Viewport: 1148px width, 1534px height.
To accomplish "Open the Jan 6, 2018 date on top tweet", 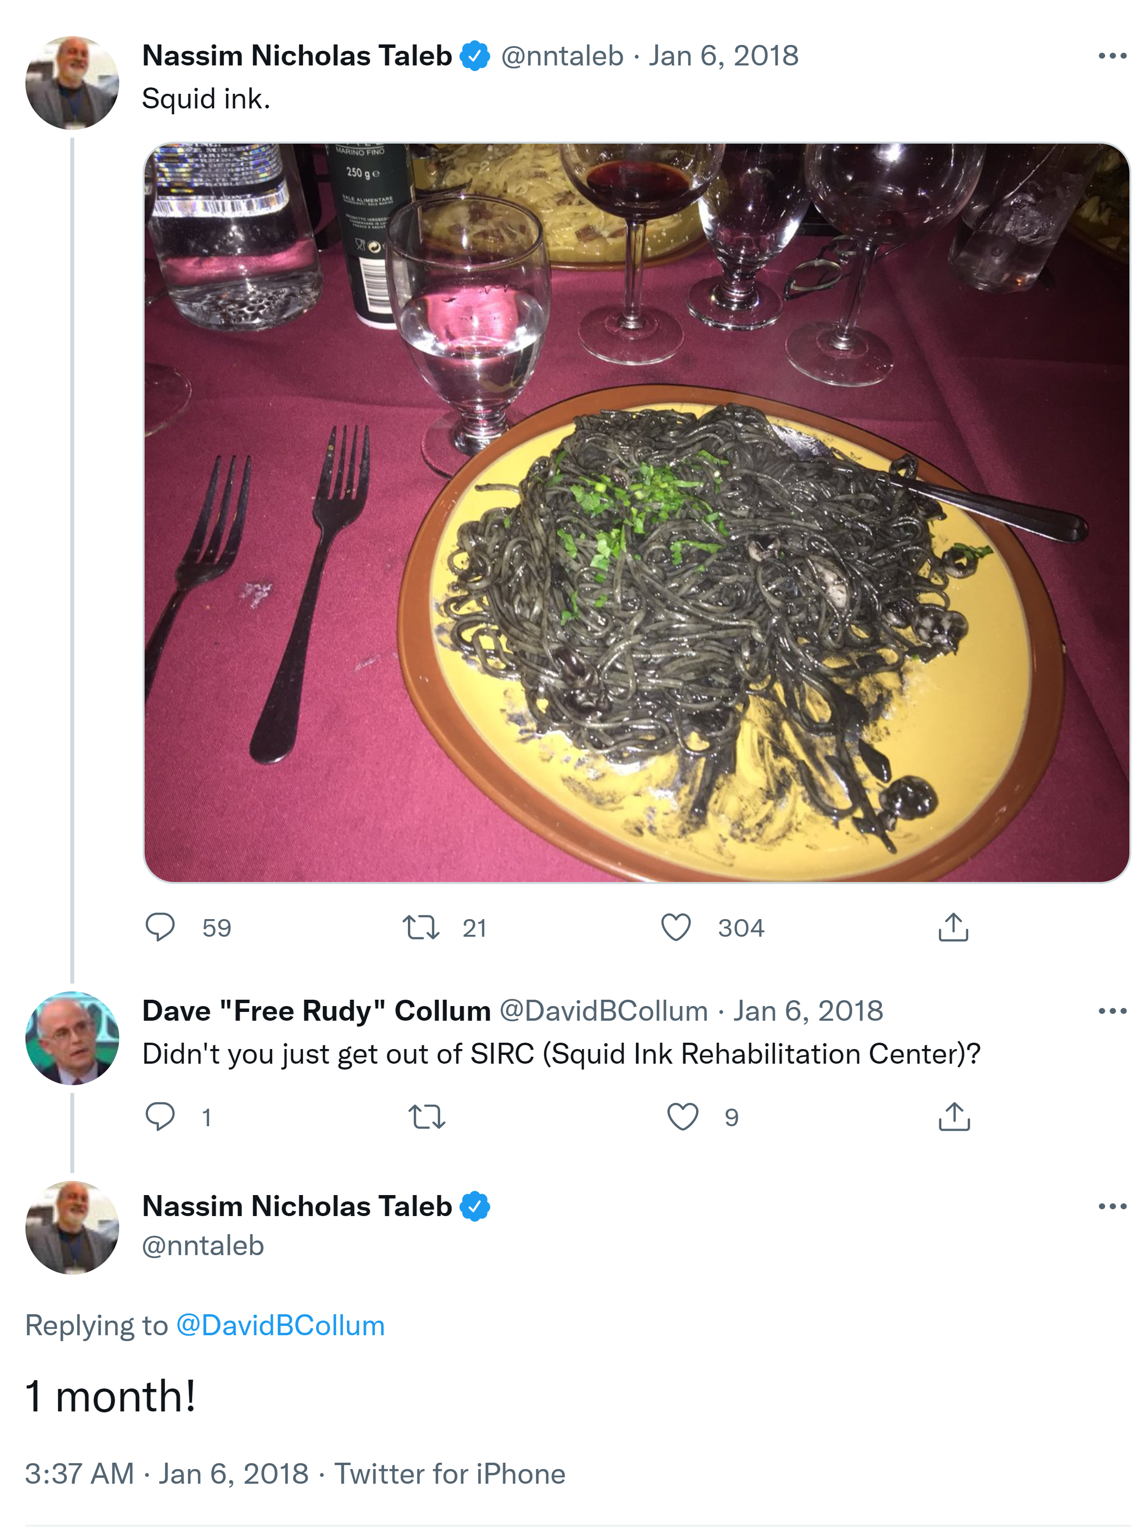I will [723, 56].
